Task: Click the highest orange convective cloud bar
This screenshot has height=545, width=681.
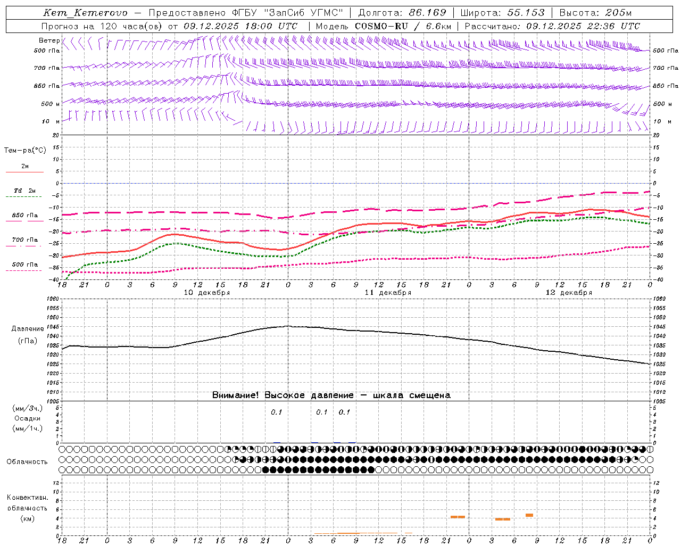Action: (x=529, y=515)
